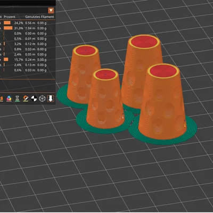213x213 pixels.
Task: Click the 0.12 m filament length value
Action: [30, 44]
